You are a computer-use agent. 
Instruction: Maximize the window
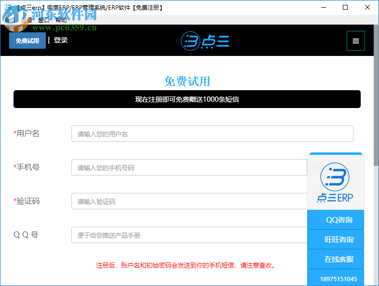tap(345, 7)
